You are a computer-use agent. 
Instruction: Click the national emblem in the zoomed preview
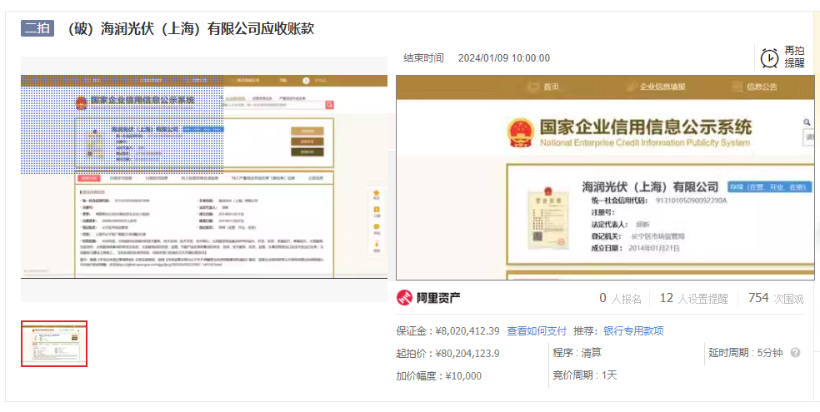(520, 132)
